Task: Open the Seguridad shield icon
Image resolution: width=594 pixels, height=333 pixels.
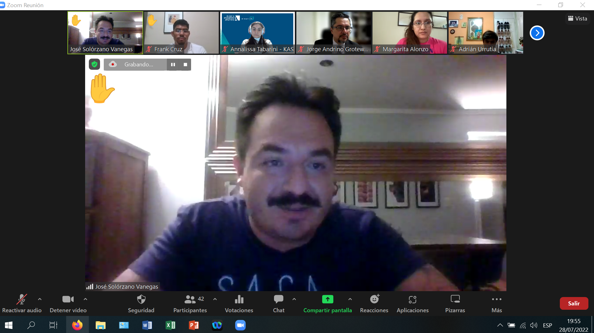Action: tap(141, 300)
